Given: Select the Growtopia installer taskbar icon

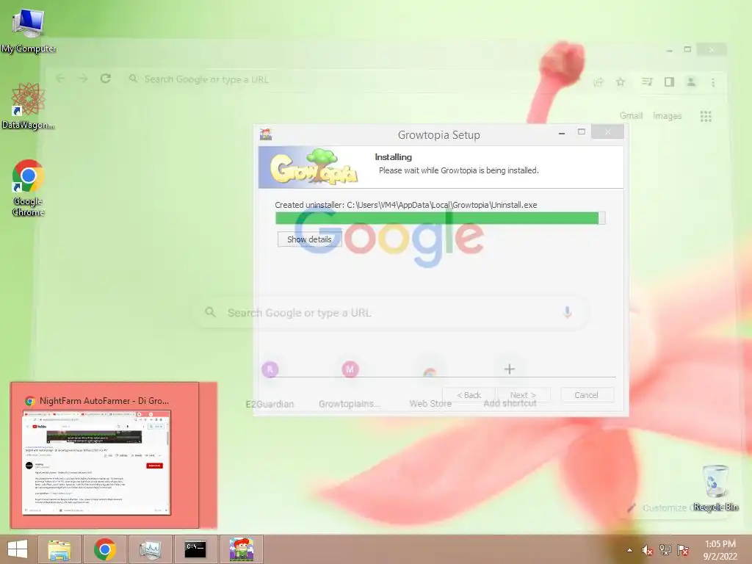Looking at the screenshot, I should (x=241, y=549).
